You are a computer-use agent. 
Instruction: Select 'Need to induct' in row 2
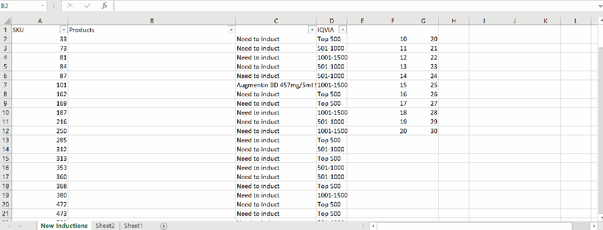tap(276, 39)
